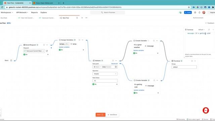Open browser extensions puzzle icon
The height and width of the screenshot is (121, 215).
coord(213,7)
